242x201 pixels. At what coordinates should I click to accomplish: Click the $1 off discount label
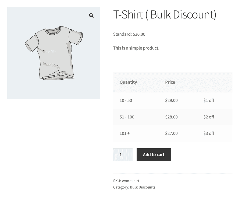tap(209, 100)
